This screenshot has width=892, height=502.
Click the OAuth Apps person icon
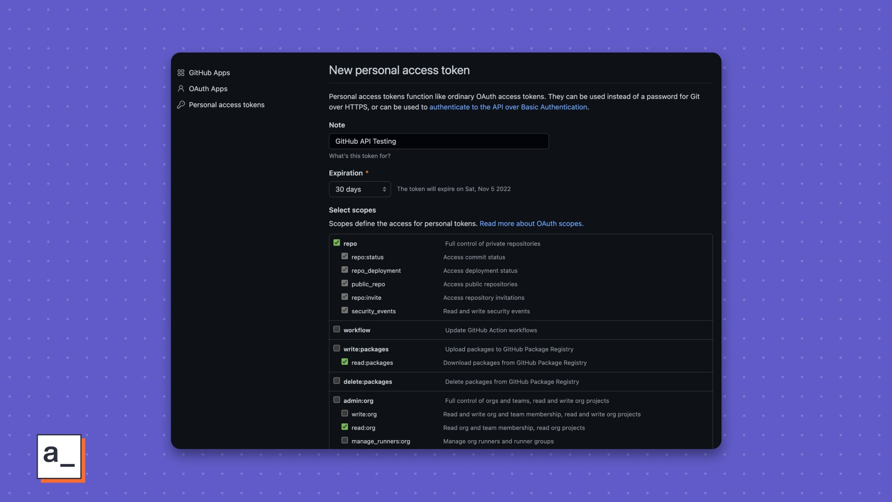click(x=181, y=88)
